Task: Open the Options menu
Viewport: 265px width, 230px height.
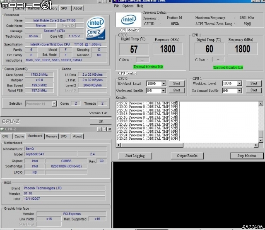Action: coord(128,6)
